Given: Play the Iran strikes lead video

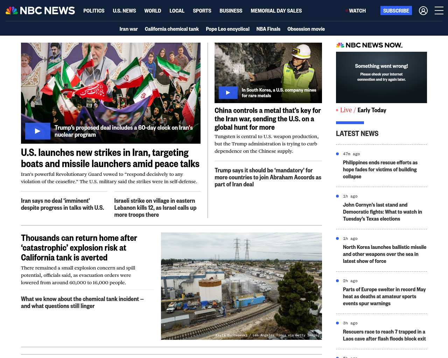Looking at the screenshot, I should click(38, 131).
